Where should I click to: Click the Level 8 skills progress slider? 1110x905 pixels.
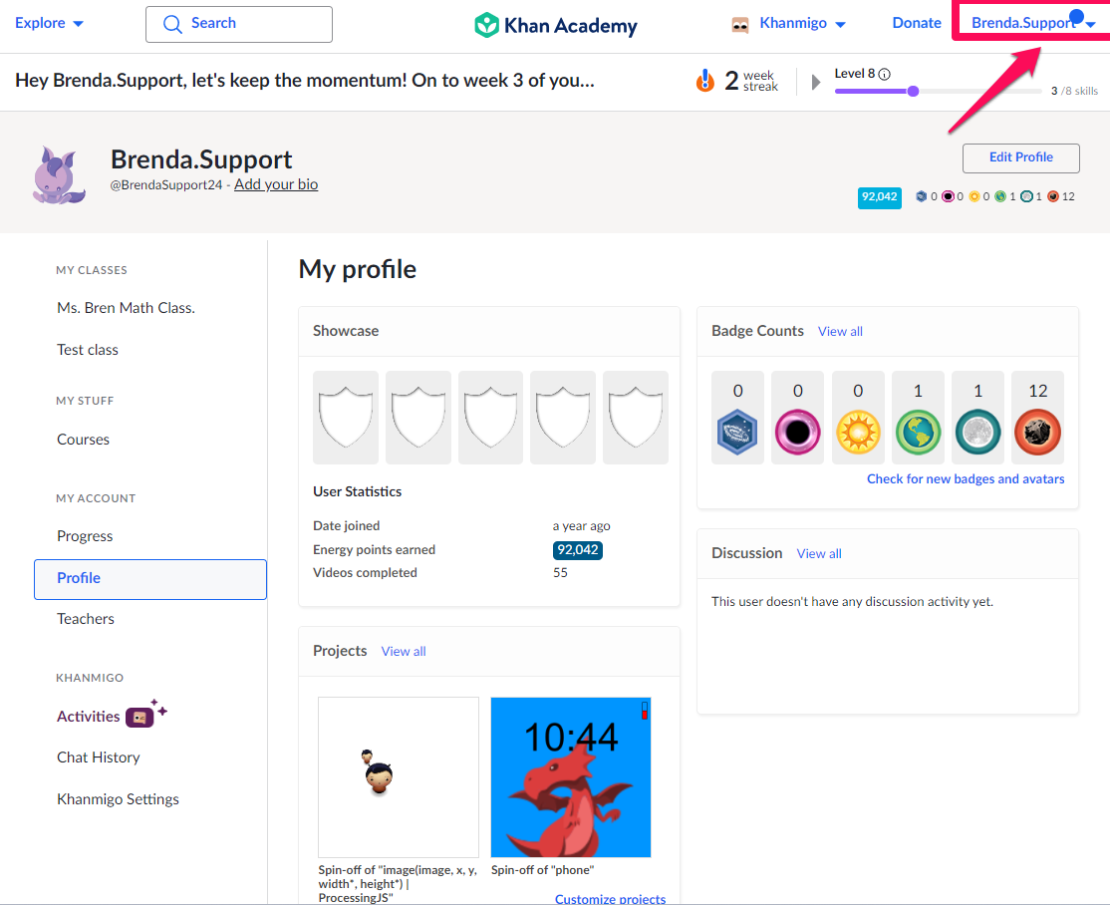click(x=938, y=92)
